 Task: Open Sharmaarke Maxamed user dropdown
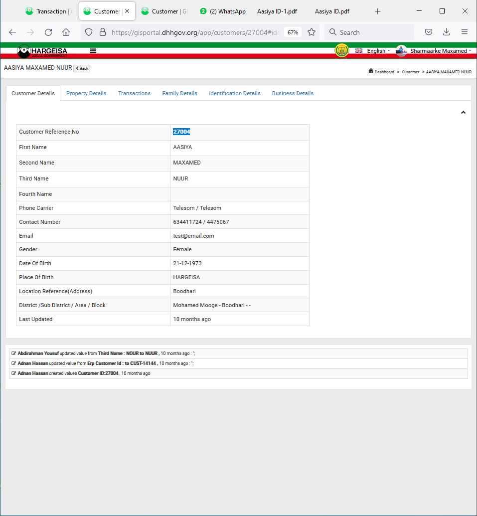click(x=441, y=51)
